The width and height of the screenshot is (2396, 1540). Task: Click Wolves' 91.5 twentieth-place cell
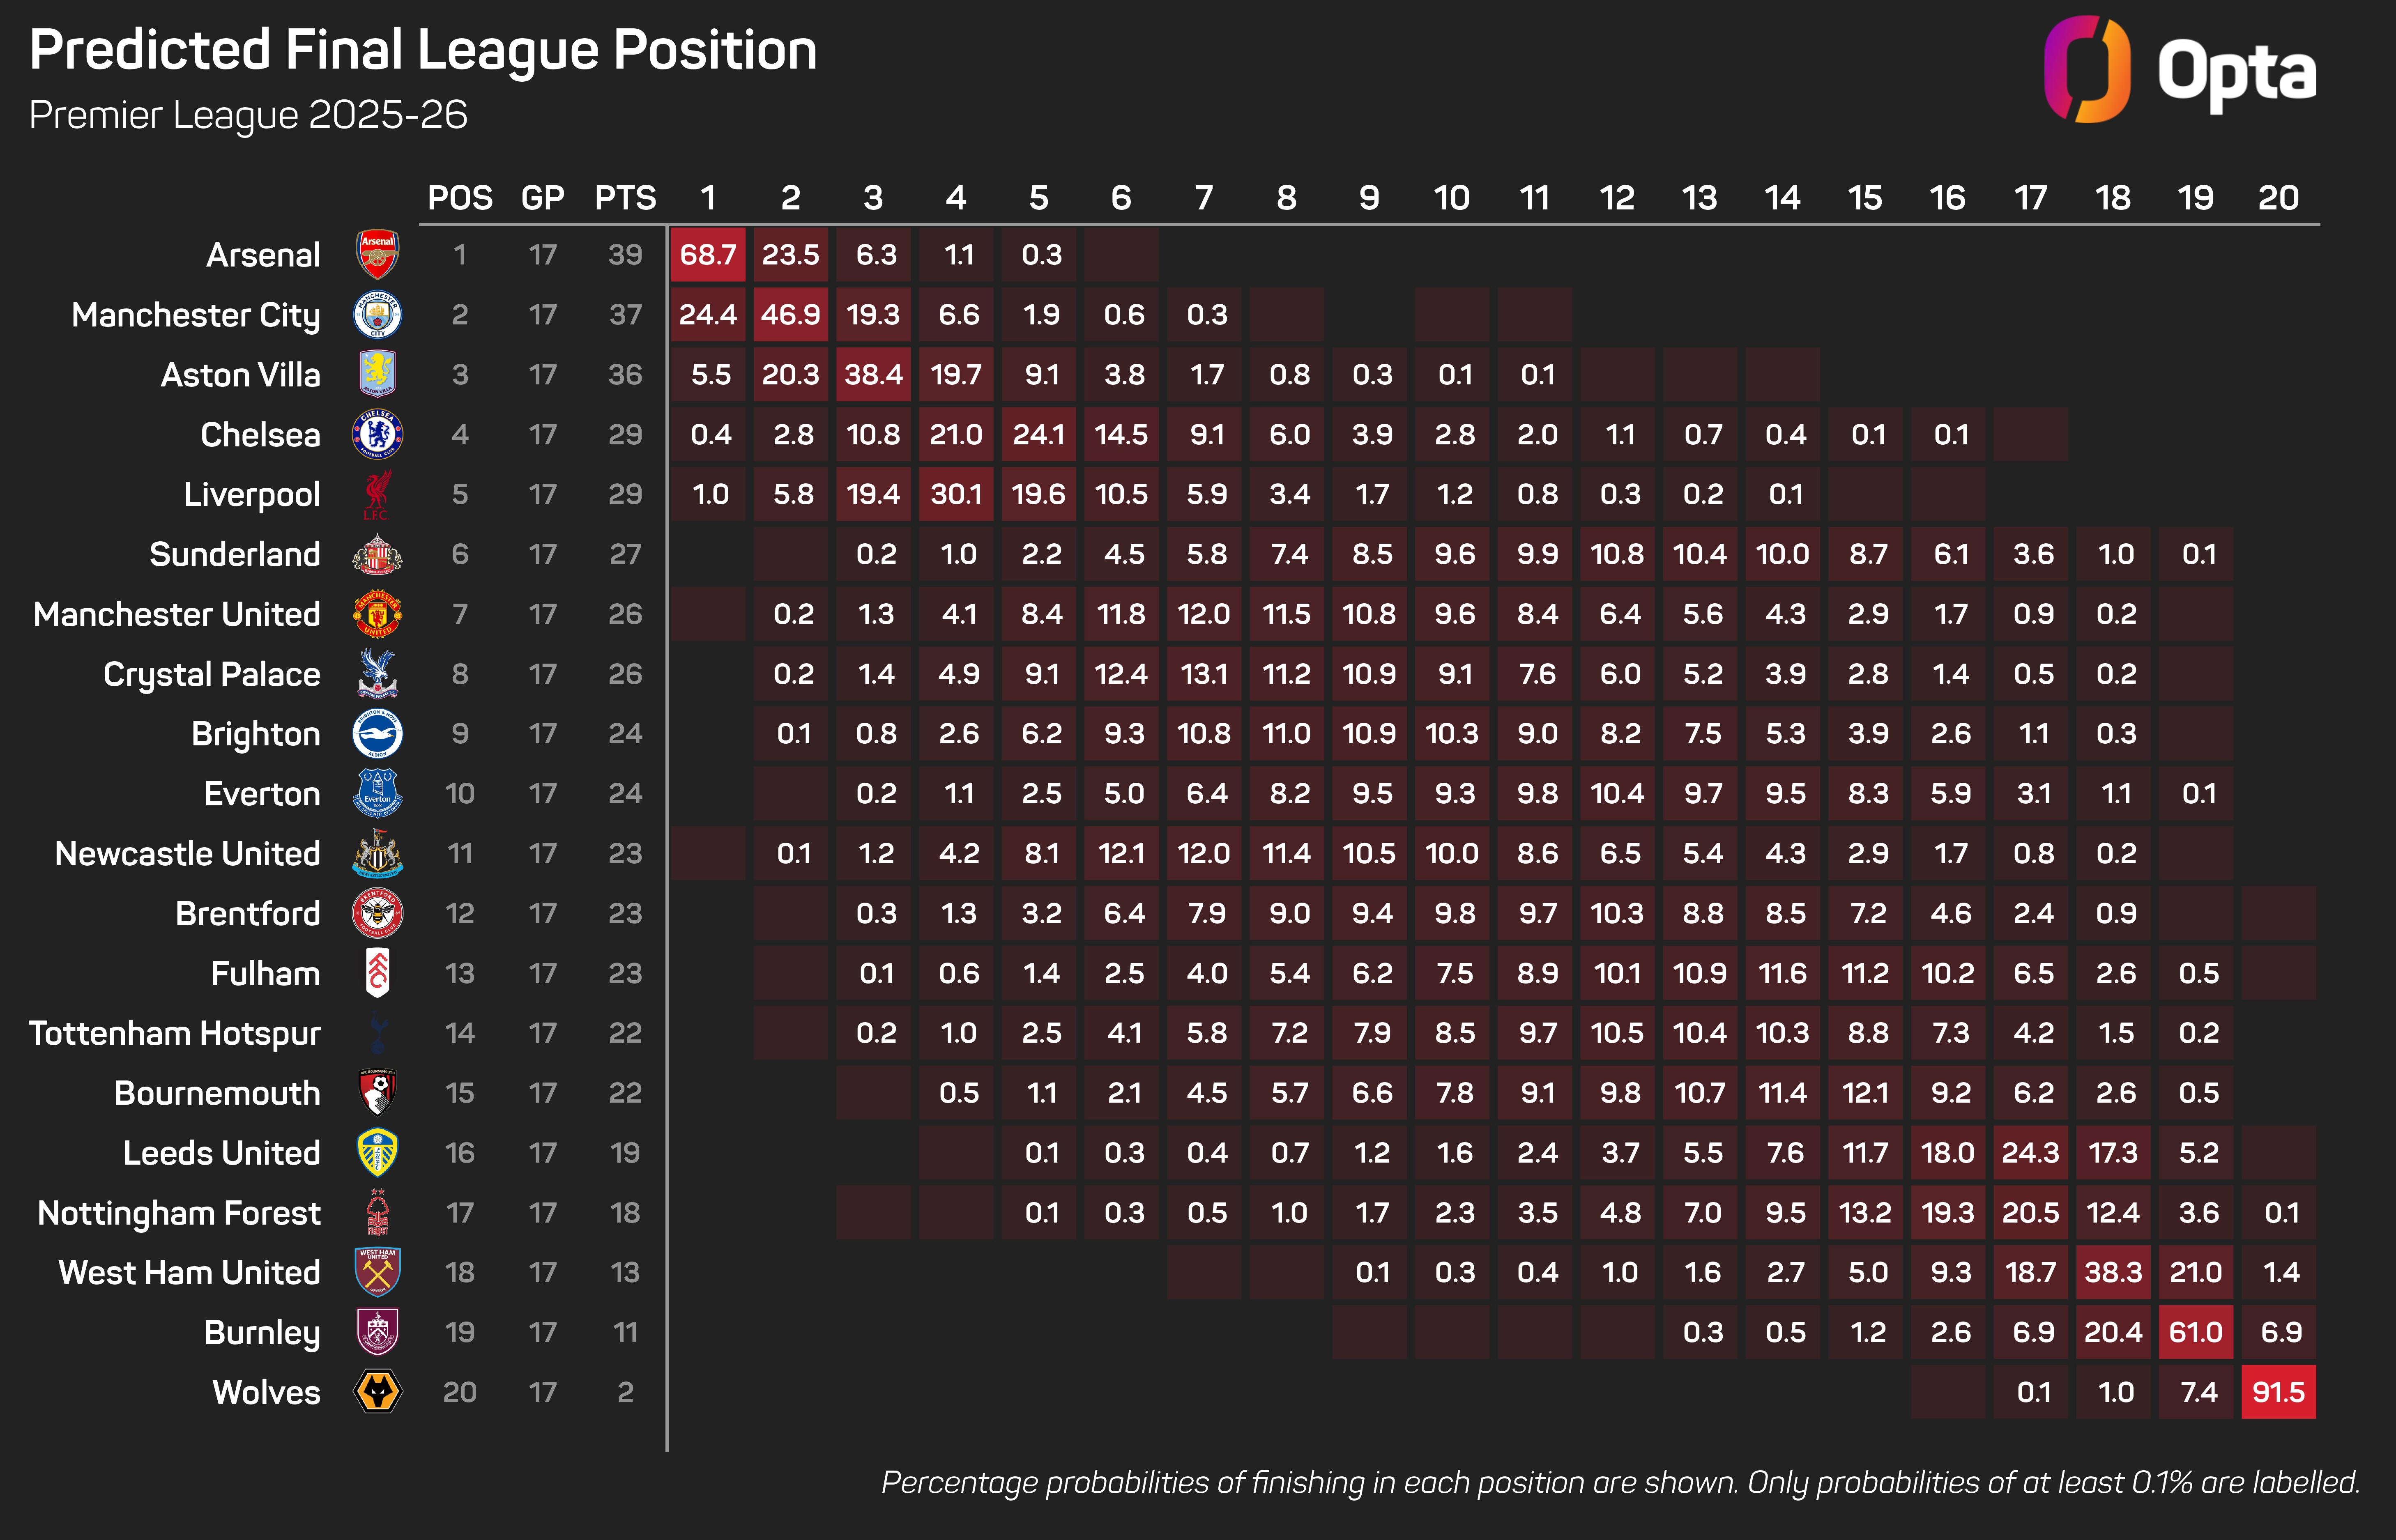[x=2278, y=1392]
